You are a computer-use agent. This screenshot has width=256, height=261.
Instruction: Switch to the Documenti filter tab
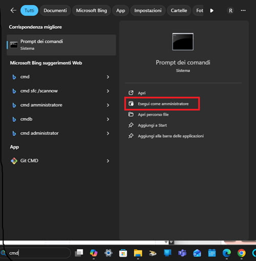pyautogui.click(x=55, y=10)
